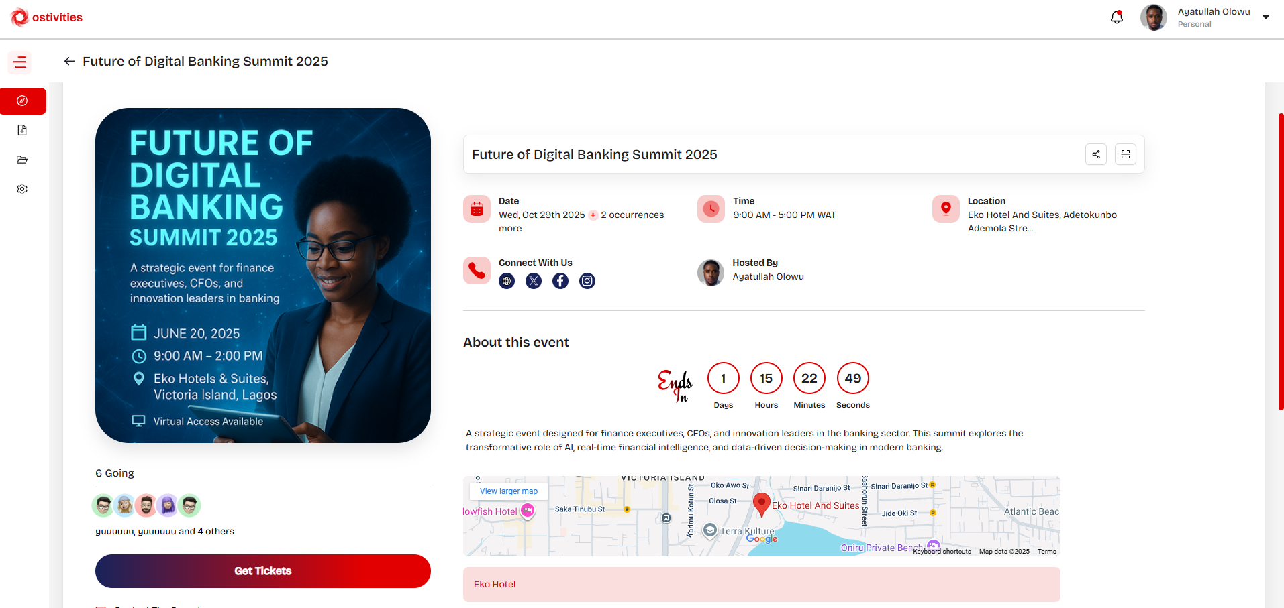Click the page vertical scrollbar

click(1281, 261)
